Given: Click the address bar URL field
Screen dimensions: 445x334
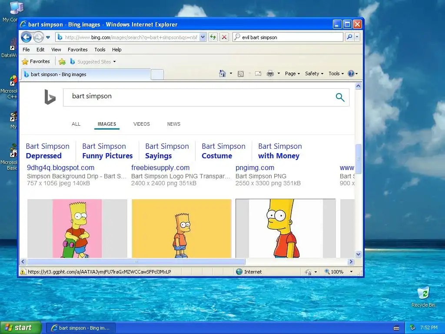Looking at the screenshot, I should pyautogui.click(x=131, y=37).
